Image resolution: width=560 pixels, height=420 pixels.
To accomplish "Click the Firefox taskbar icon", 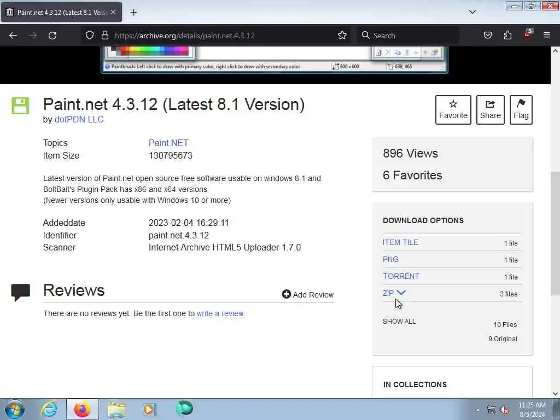I will coord(82,409).
